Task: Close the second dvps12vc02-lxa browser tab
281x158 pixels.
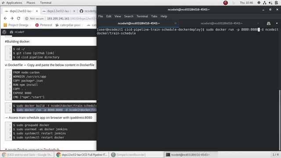Action: tap(74, 11)
